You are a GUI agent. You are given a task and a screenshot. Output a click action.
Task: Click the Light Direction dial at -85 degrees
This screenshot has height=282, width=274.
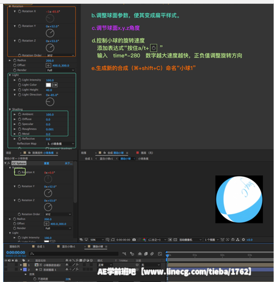pyautogui.click(x=50, y=102)
